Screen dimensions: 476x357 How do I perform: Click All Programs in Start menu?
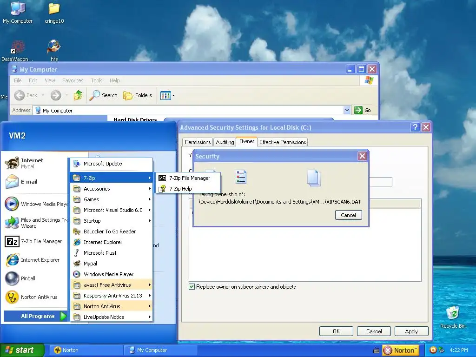pos(36,316)
